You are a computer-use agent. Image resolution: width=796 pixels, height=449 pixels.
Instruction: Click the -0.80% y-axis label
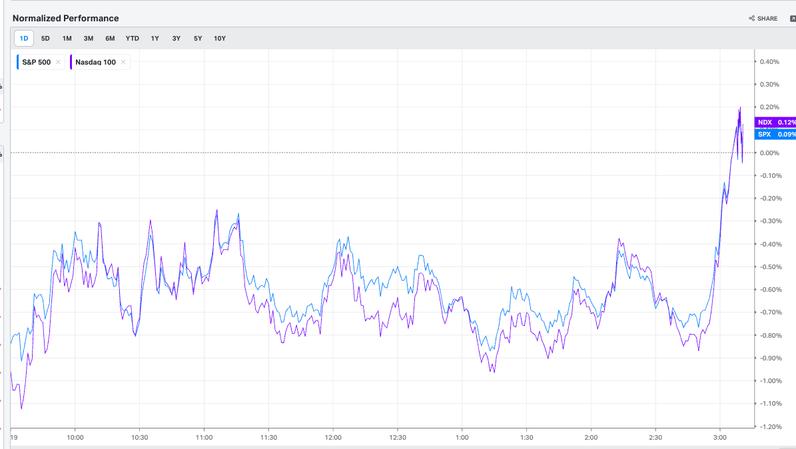(x=769, y=335)
